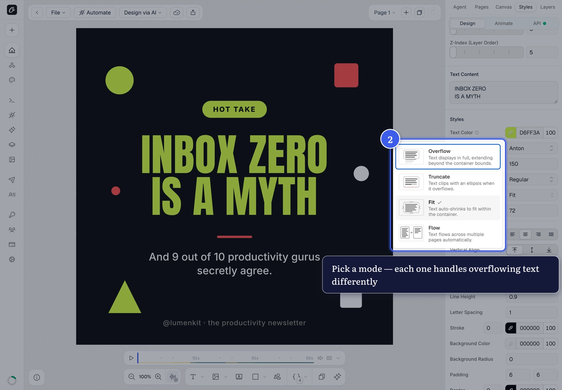
Task: Open the API tab
Action: coord(540,24)
